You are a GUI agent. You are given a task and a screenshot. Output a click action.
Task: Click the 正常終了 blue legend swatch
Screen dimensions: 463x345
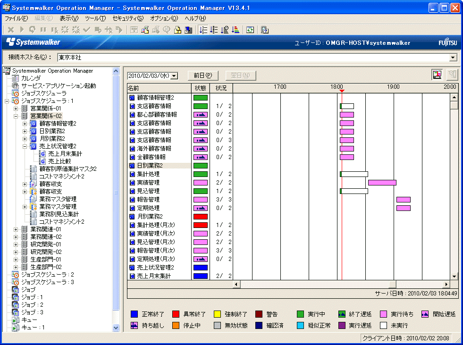pos(134,314)
